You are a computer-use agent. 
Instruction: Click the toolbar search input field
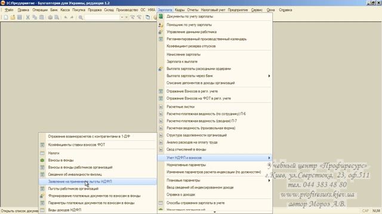click(x=102, y=17)
